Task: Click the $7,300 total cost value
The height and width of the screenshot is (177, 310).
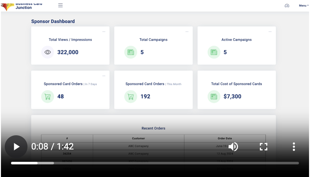Action: (232, 96)
